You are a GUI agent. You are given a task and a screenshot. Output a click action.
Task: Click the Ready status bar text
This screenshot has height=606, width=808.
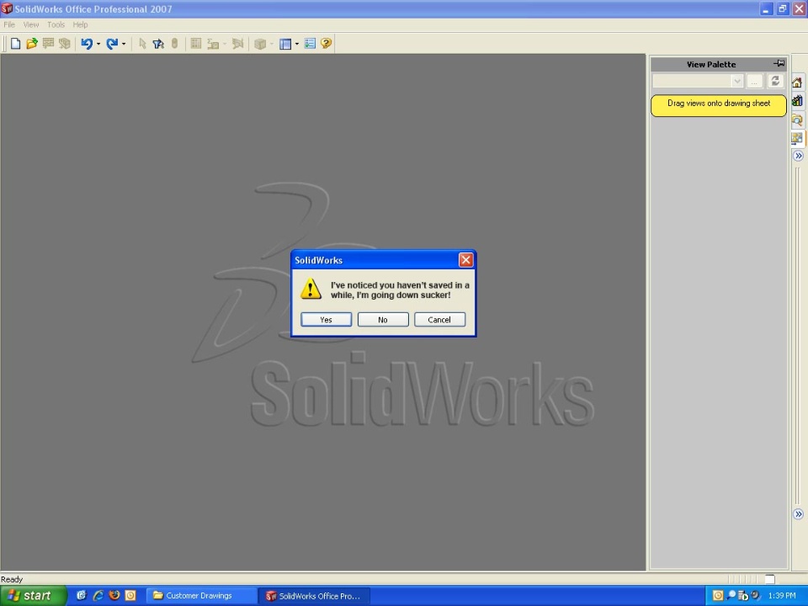coord(12,579)
